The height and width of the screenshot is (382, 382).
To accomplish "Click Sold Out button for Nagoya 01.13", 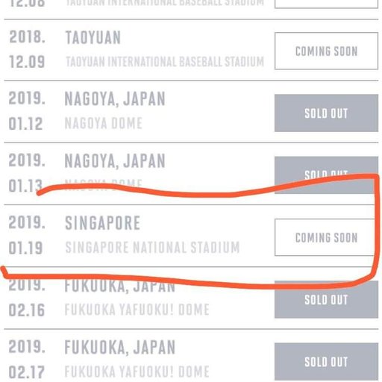I will coord(326,175).
